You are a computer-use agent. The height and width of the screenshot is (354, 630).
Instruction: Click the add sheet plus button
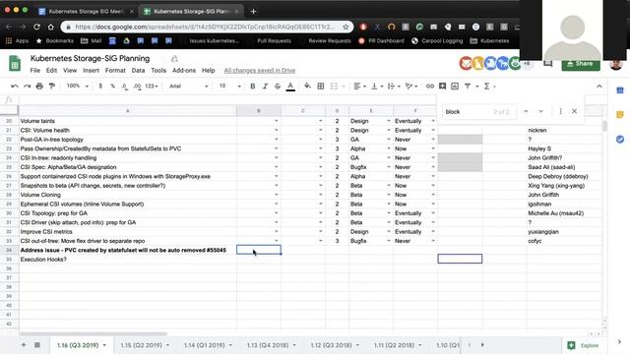tap(24, 345)
